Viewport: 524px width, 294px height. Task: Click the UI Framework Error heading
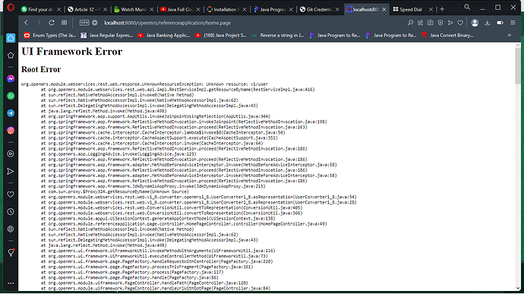72,52
